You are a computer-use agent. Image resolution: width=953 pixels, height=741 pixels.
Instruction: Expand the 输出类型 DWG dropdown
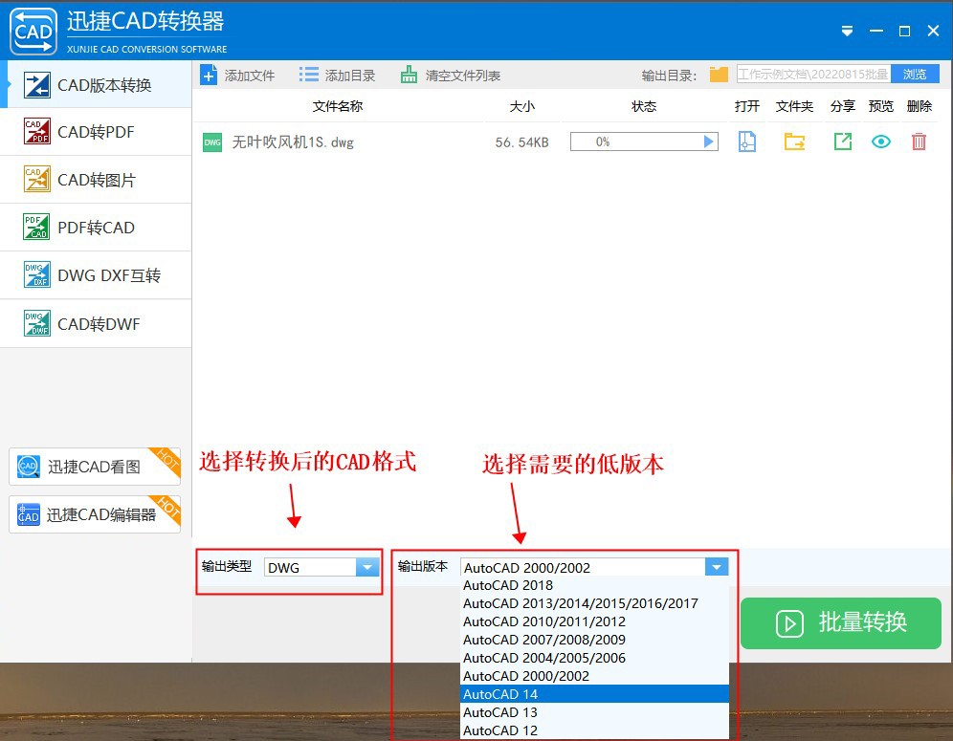click(368, 567)
